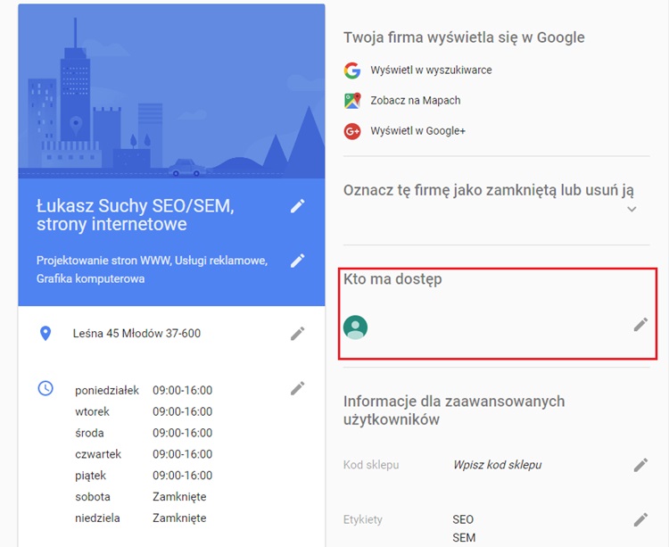
Task: Edit Etykiety labels with pencil icon
Action: tap(640, 519)
